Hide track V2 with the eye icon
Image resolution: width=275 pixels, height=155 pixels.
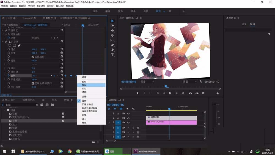point(128,118)
